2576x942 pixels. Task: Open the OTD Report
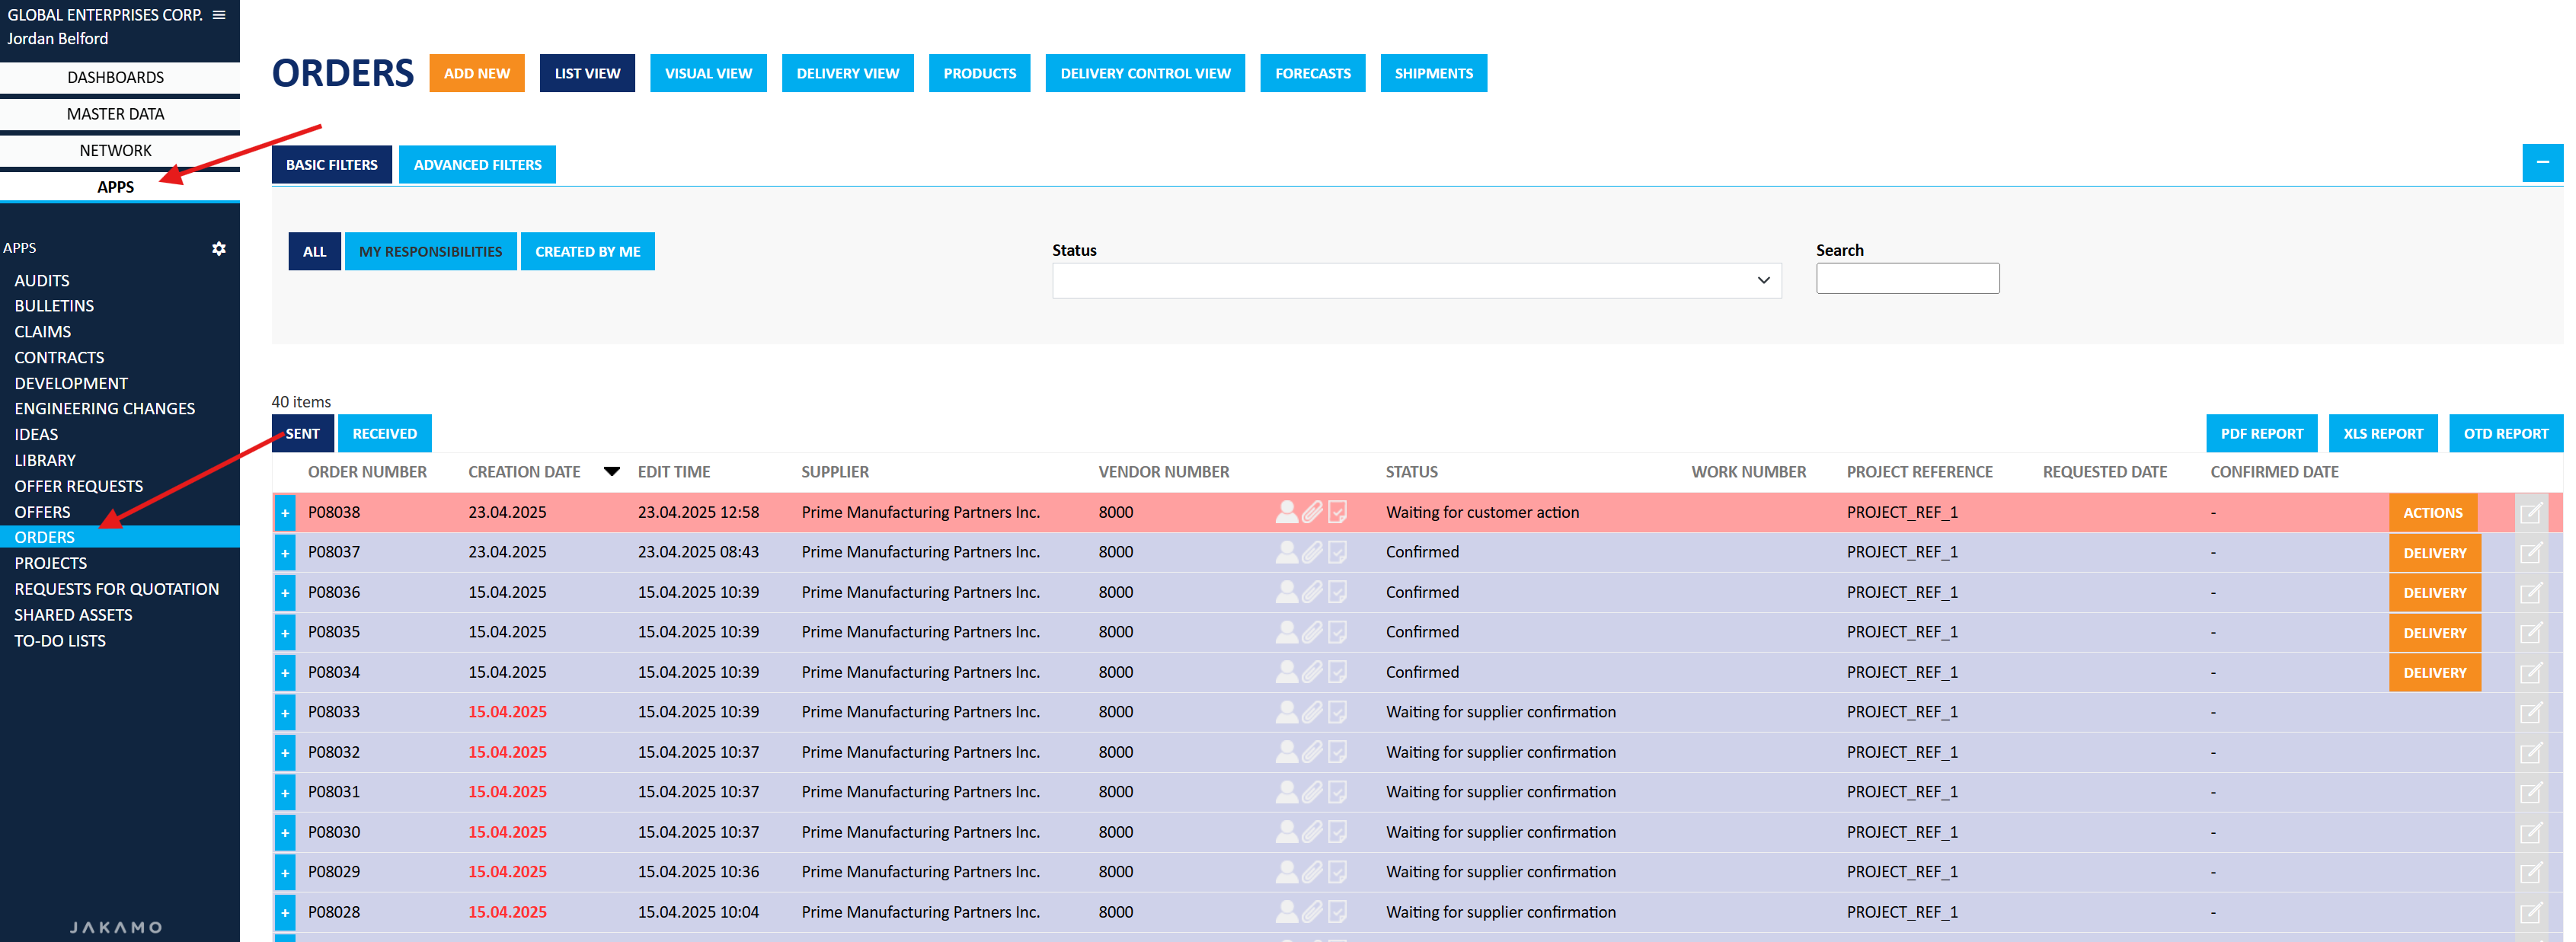point(2505,433)
